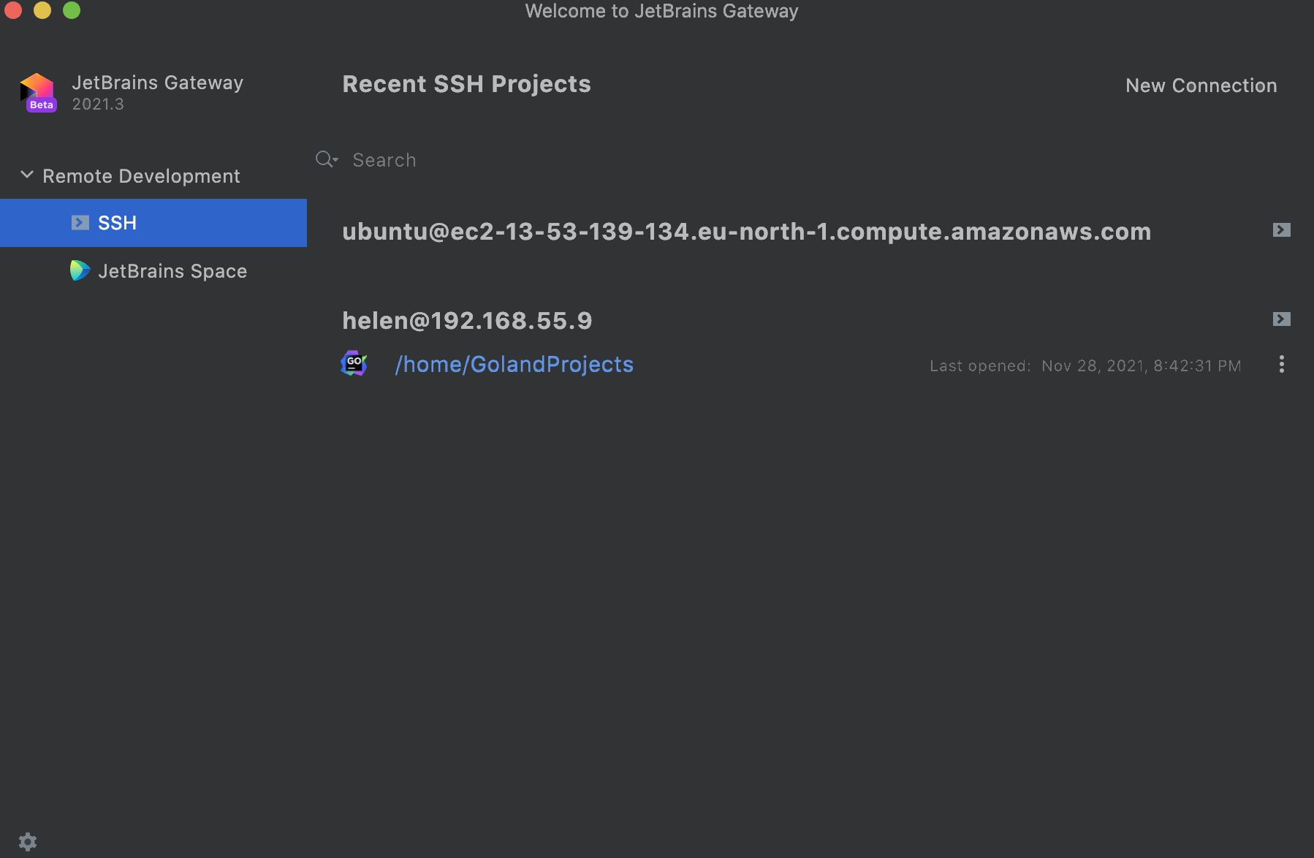The width and height of the screenshot is (1314, 858).
Task: Open terminal for ubuntu EC2 host
Action: coord(1281,230)
